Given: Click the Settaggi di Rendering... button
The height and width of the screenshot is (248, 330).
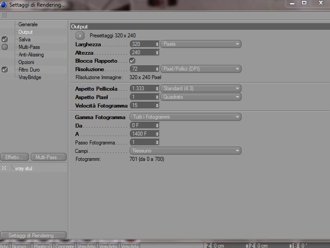Looking at the screenshot, I should (33, 235).
